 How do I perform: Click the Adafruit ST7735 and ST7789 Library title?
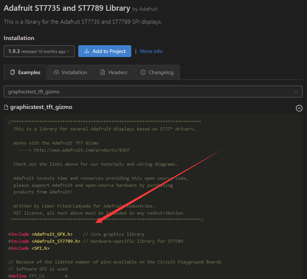coord(67,8)
